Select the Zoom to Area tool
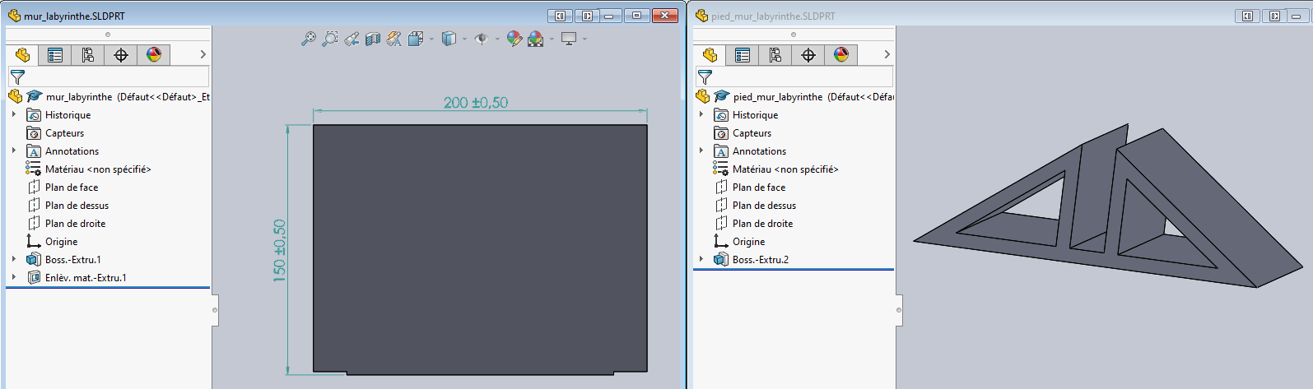Screen dimensions: 1313x389 (x=329, y=39)
